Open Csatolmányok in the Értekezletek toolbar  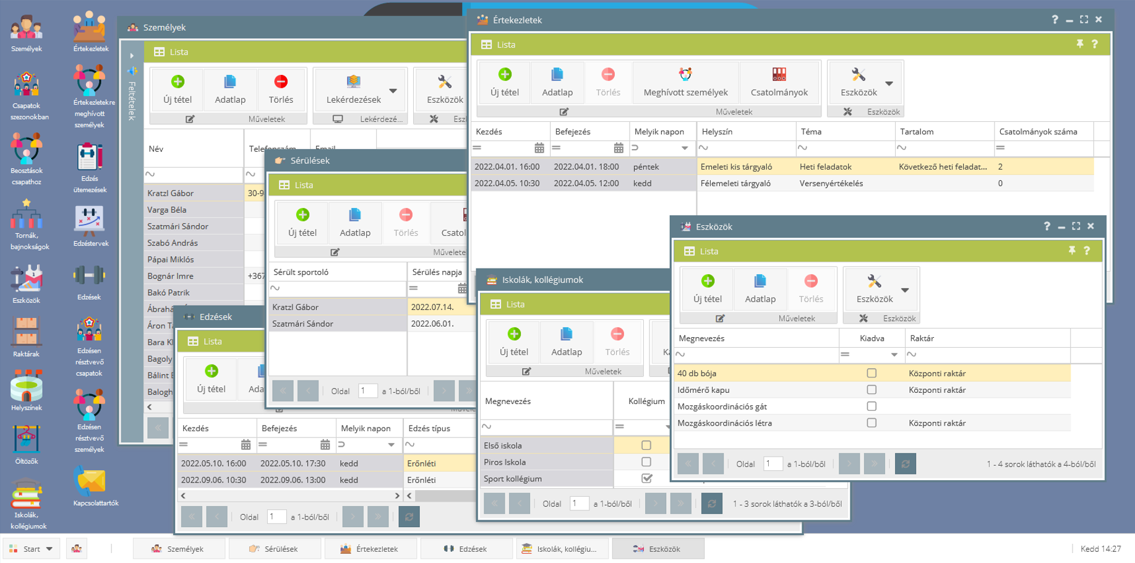tap(779, 82)
